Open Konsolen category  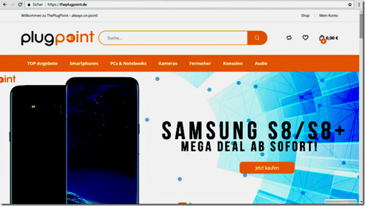233,64
